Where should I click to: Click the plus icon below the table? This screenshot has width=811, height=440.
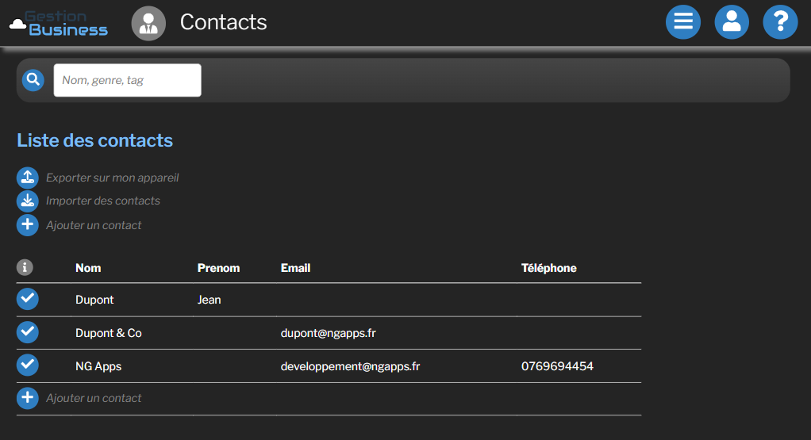coord(28,398)
